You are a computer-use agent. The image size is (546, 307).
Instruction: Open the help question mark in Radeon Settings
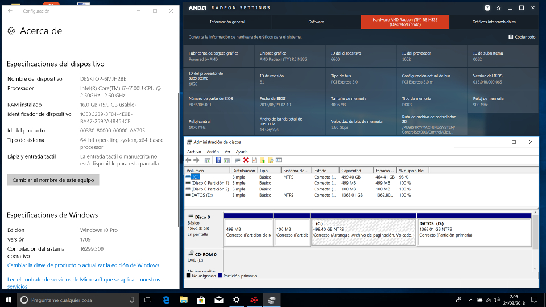487,7
